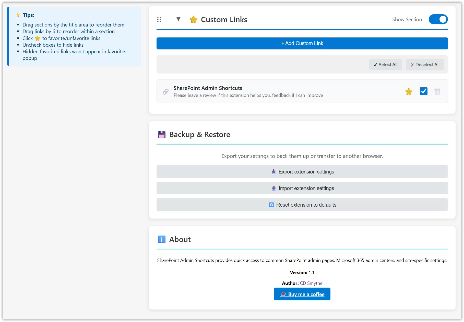Click the reset arrows icon on Reset extension to defaults
This screenshot has height=322, width=464.
(271, 205)
